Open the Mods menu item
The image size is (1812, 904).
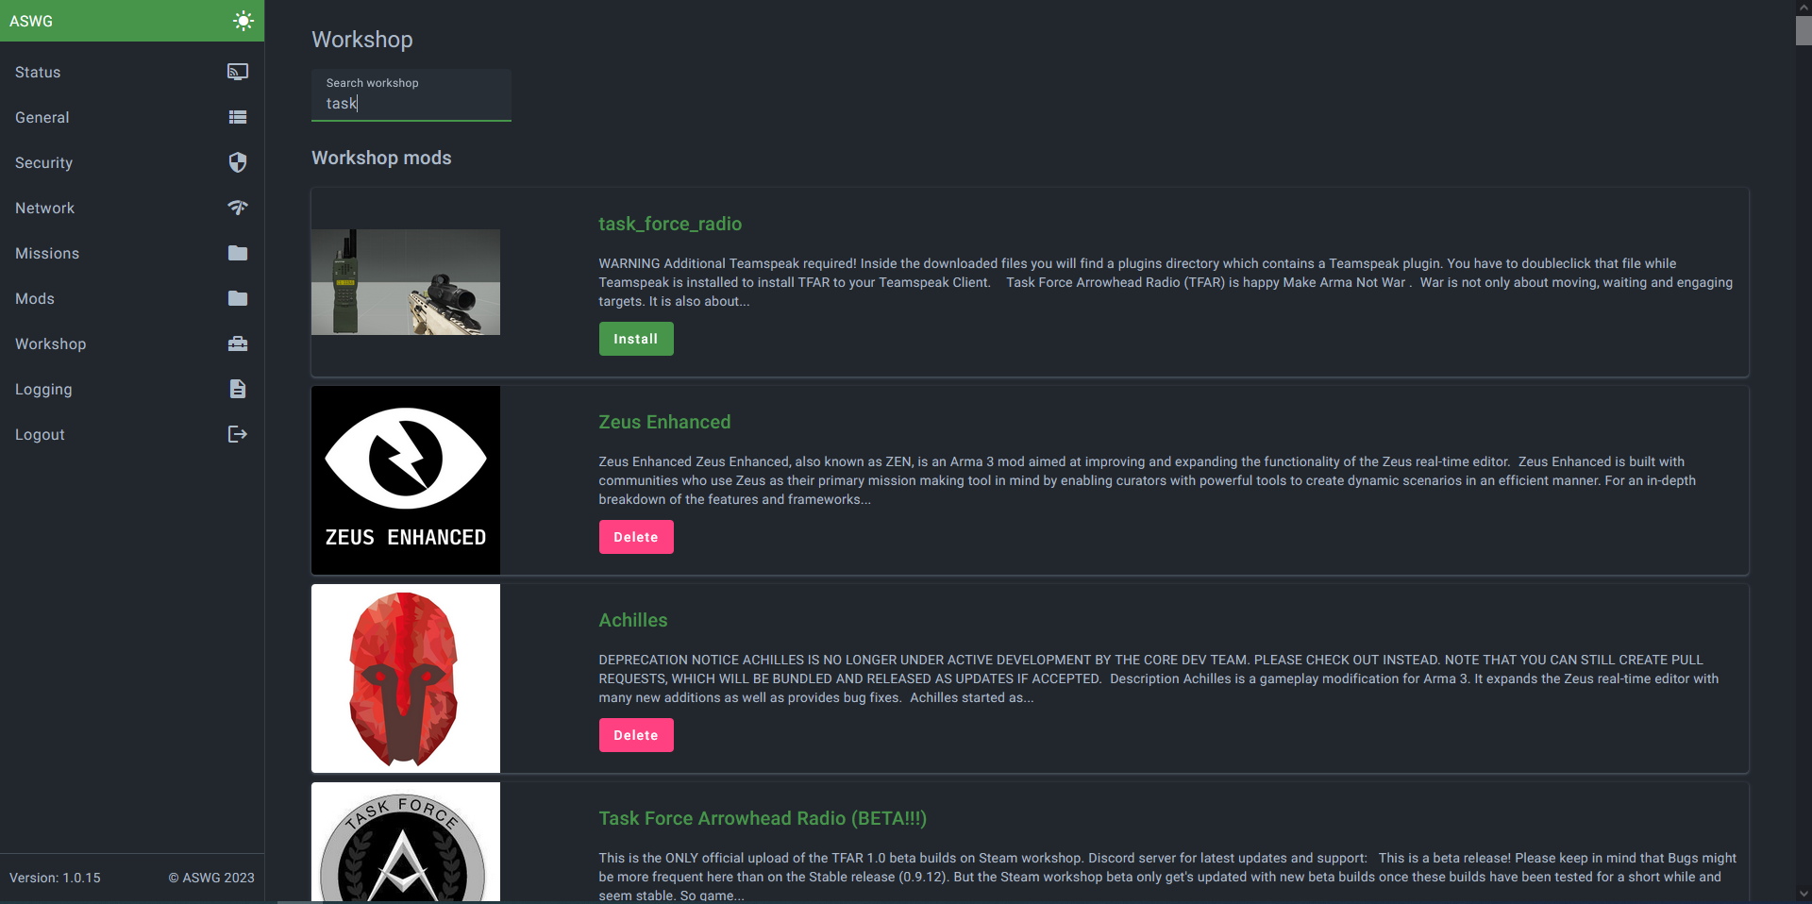click(x=132, y=298)
